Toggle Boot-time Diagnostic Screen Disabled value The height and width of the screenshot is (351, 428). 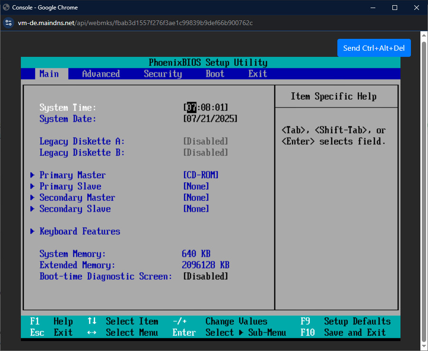[205, 277]
